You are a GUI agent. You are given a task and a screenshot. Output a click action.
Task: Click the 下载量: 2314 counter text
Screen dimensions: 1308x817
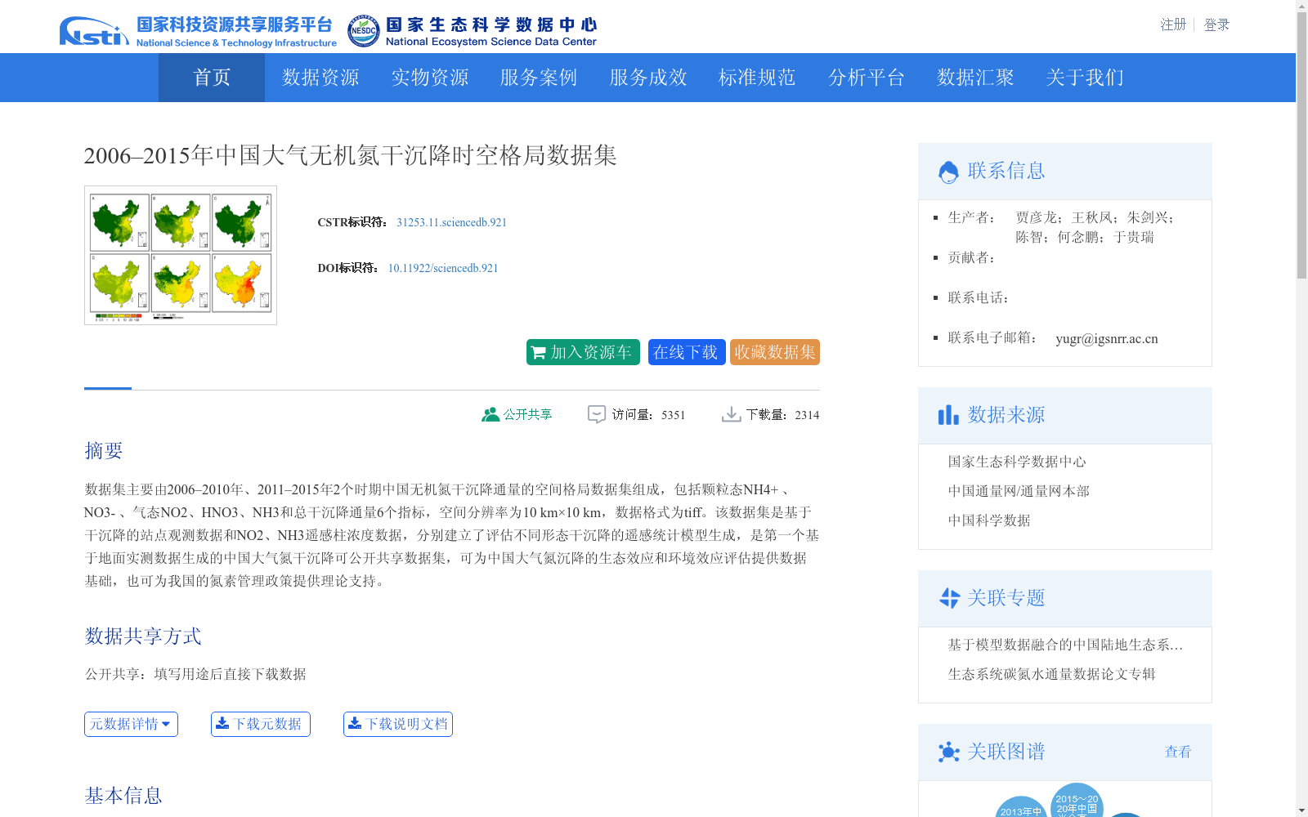click(x=782, y=414)
